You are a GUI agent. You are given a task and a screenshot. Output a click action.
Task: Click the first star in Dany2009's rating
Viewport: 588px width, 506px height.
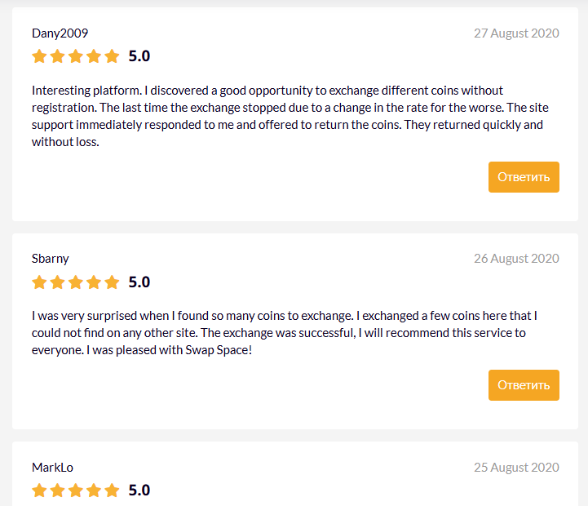point(39,56)
